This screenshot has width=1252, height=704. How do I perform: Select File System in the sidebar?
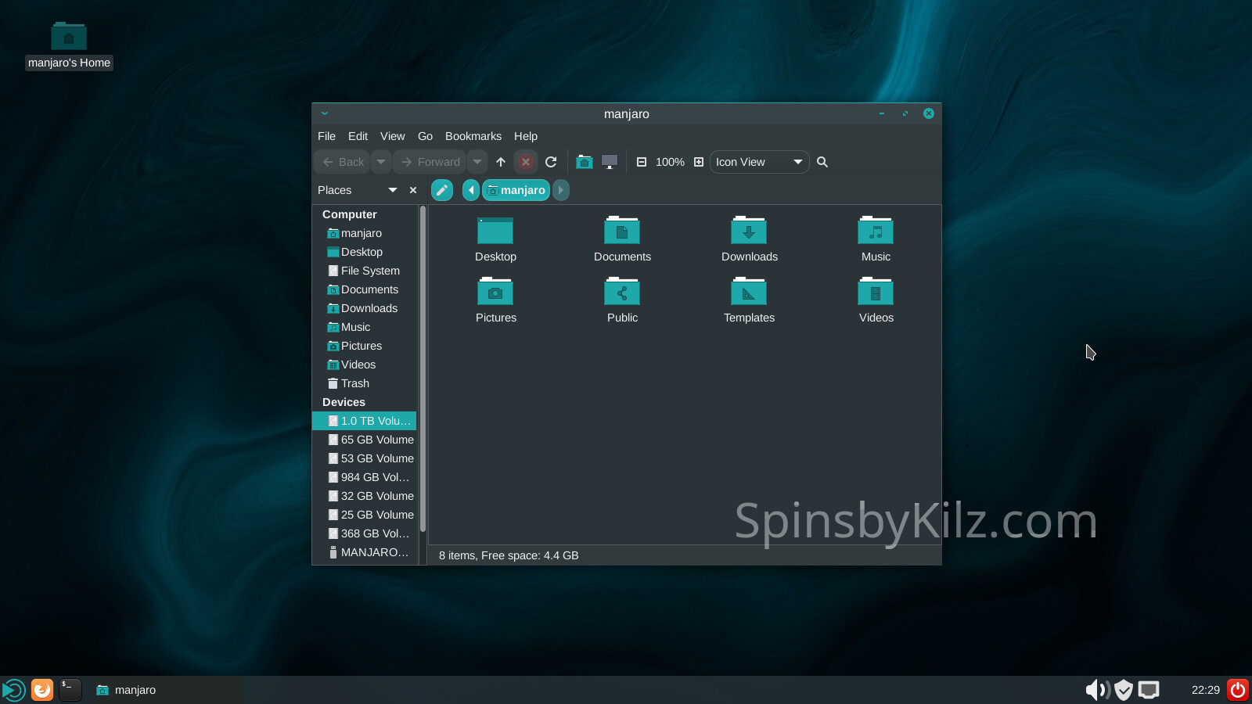tap(370, 271)
